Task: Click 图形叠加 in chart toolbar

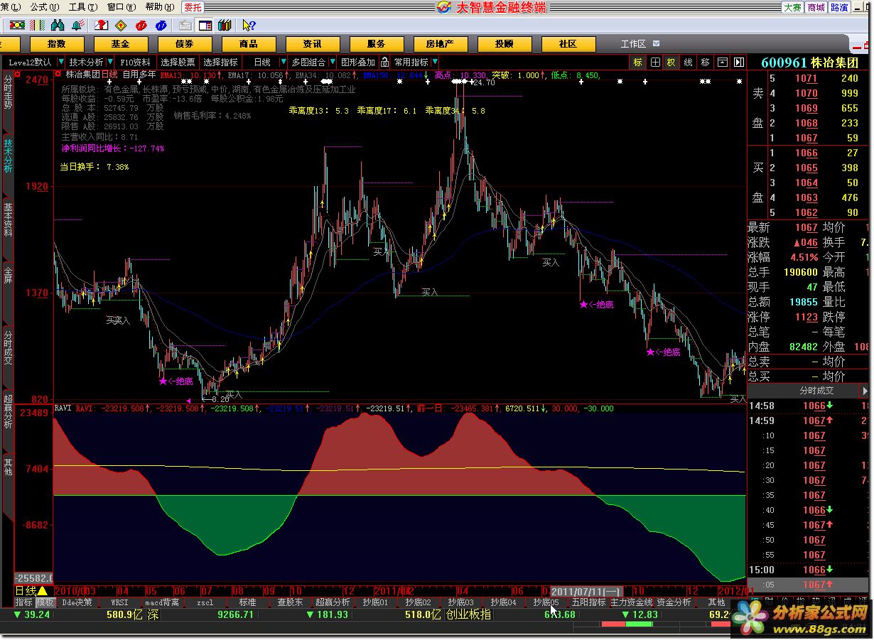Action: point(358,62)
